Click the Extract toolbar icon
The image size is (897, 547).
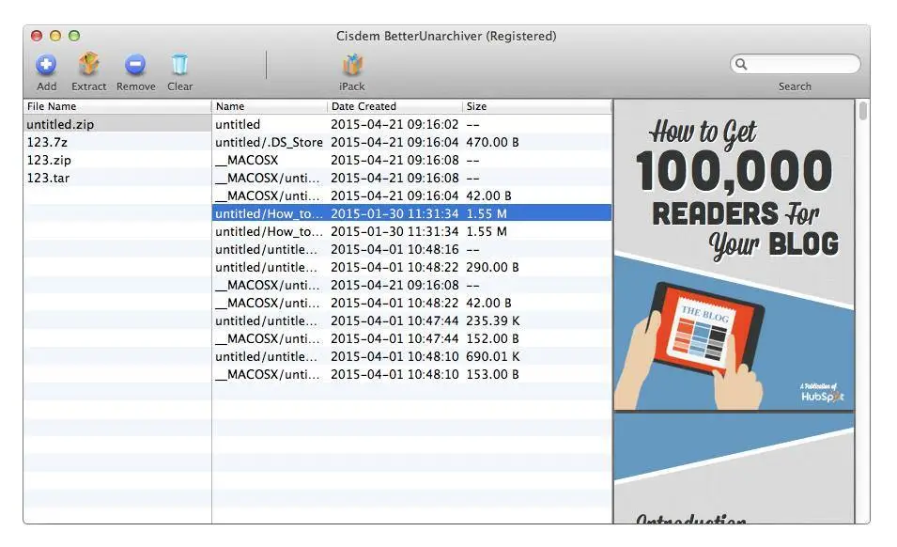click(88, 64)
